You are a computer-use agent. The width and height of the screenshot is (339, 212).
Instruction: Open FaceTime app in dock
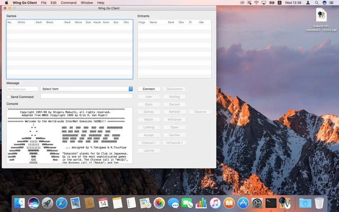click(187, 203)
